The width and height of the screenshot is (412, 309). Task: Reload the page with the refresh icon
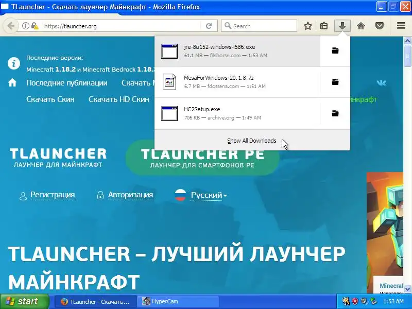click(x=209, y=26)
